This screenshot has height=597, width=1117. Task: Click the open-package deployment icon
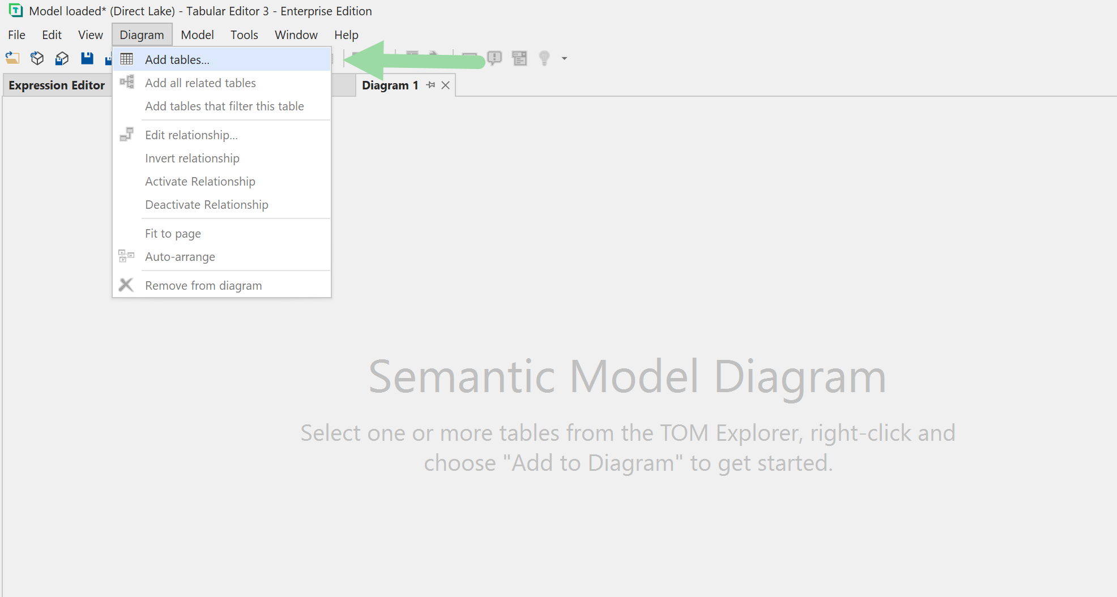click(x=62, y=58)
